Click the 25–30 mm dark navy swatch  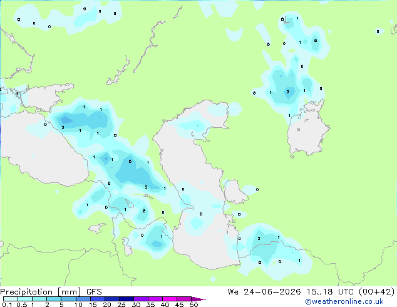point(126,299)
